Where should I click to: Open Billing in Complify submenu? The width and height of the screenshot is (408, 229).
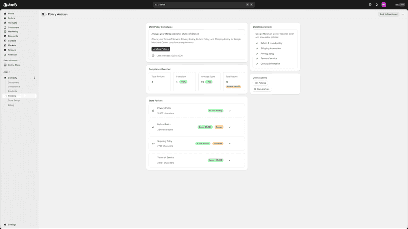point(11,105)
